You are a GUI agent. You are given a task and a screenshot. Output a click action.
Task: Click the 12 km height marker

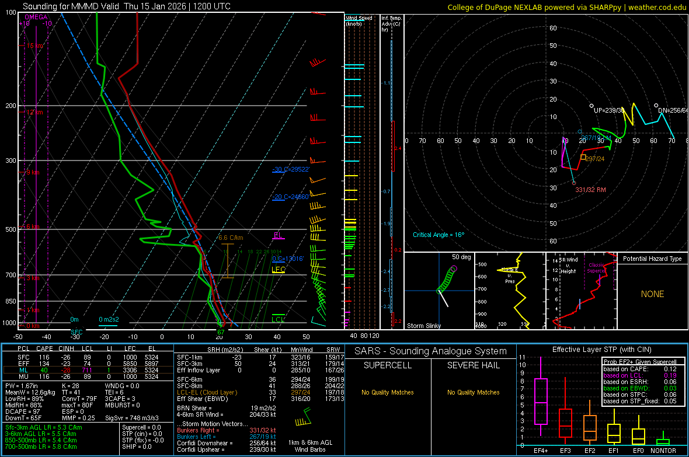coord(35,112)
